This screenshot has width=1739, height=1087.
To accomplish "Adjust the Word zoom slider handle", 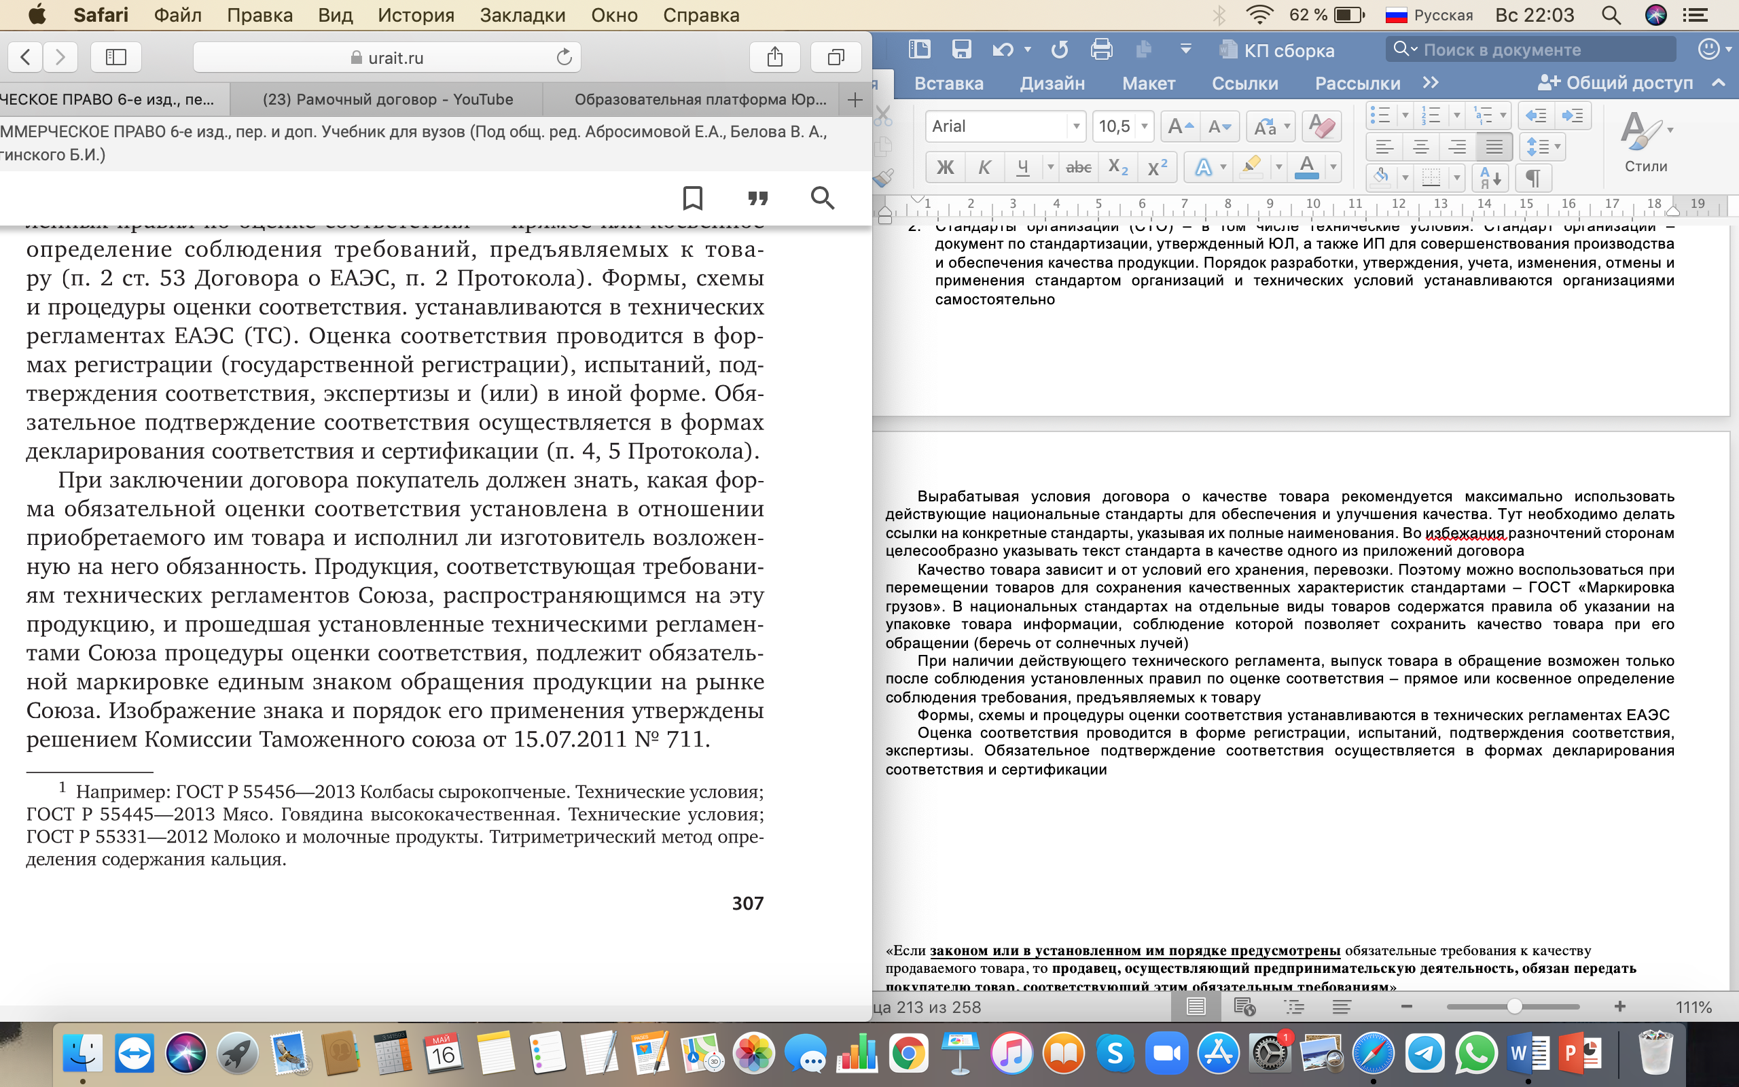I will tap(1514, 1006).
